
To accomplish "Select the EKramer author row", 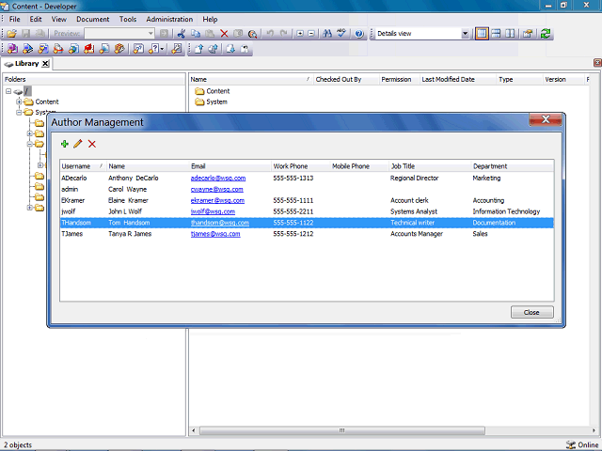I will 307,200.
